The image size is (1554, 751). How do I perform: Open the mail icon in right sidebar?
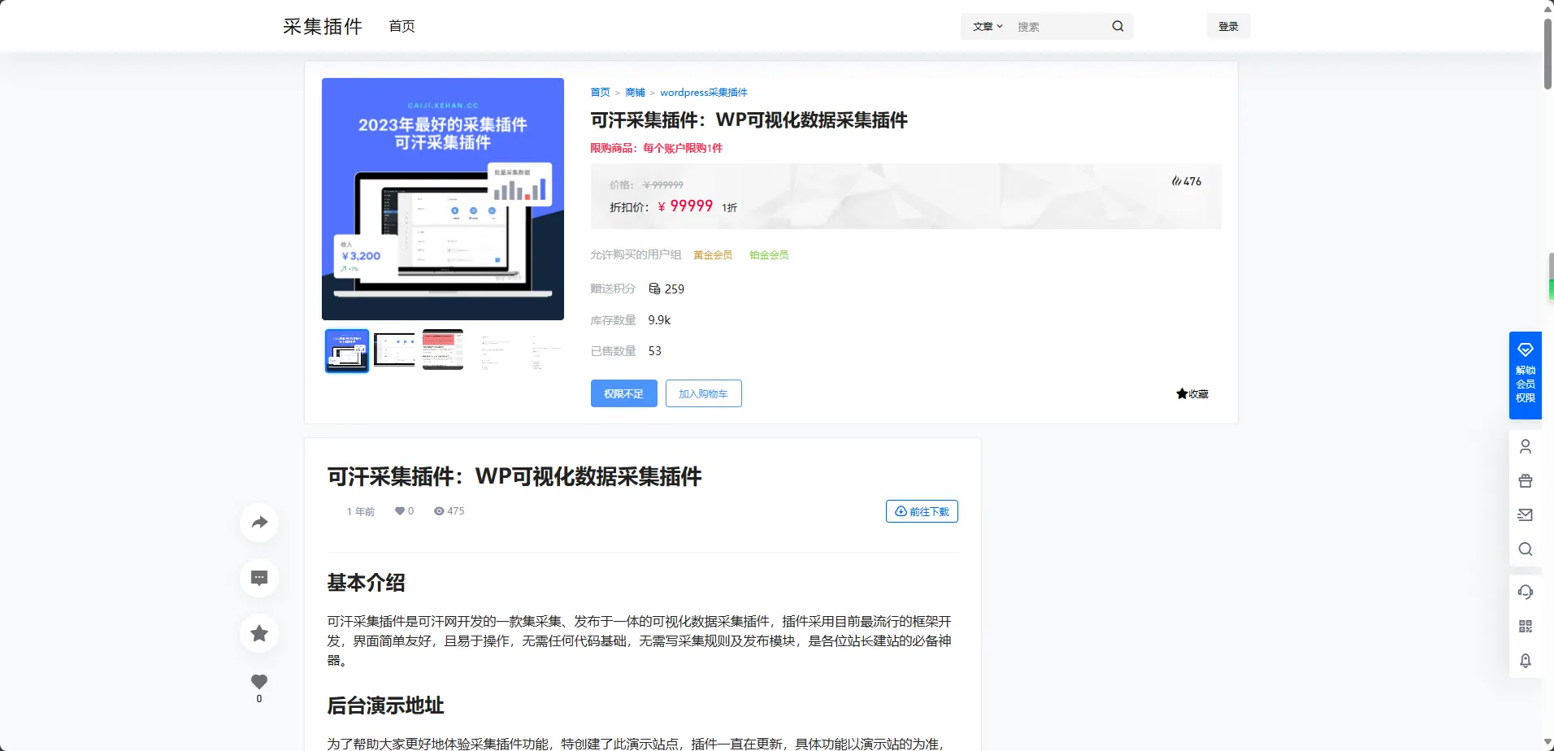pyautogui.click(x=1526, y=514)
